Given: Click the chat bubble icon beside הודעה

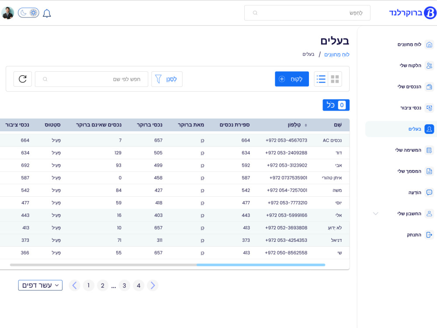Looking at the screenshot, I should coord(429,192).
